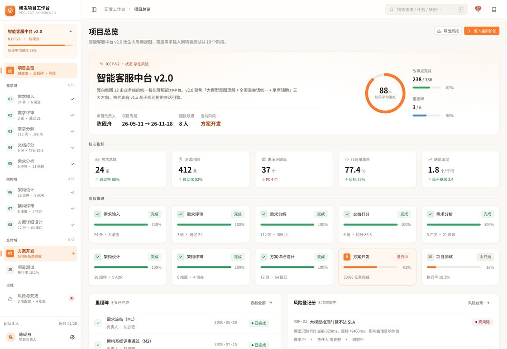Click the check icon on 方案详细设计 stage card
The height and width of the screenshot is (349, 507).
[x=263, y=257]
